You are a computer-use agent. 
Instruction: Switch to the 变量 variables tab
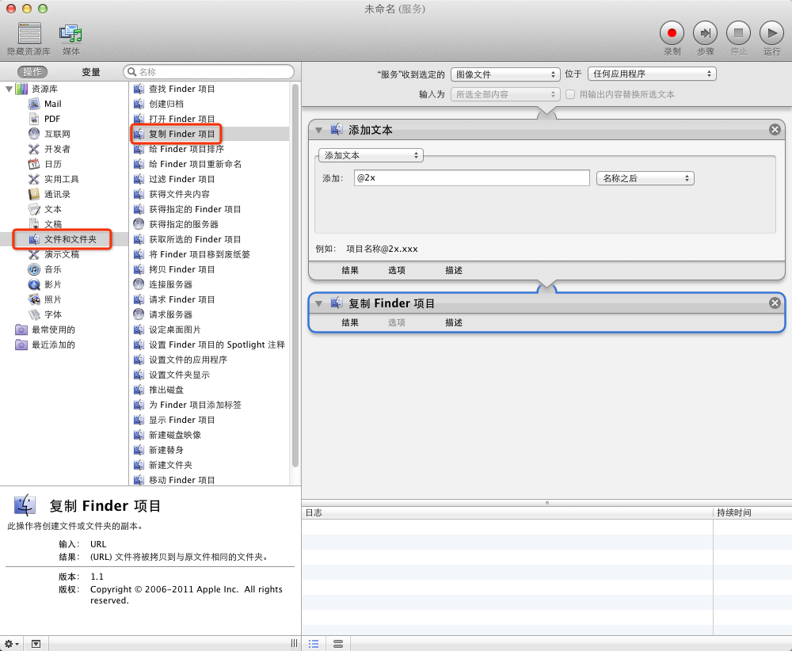91,72
